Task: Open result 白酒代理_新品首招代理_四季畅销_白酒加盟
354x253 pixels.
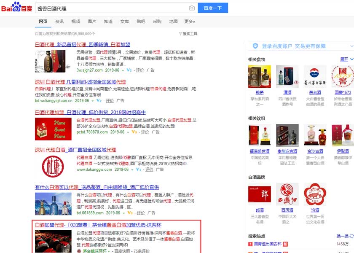Action: 83,45
